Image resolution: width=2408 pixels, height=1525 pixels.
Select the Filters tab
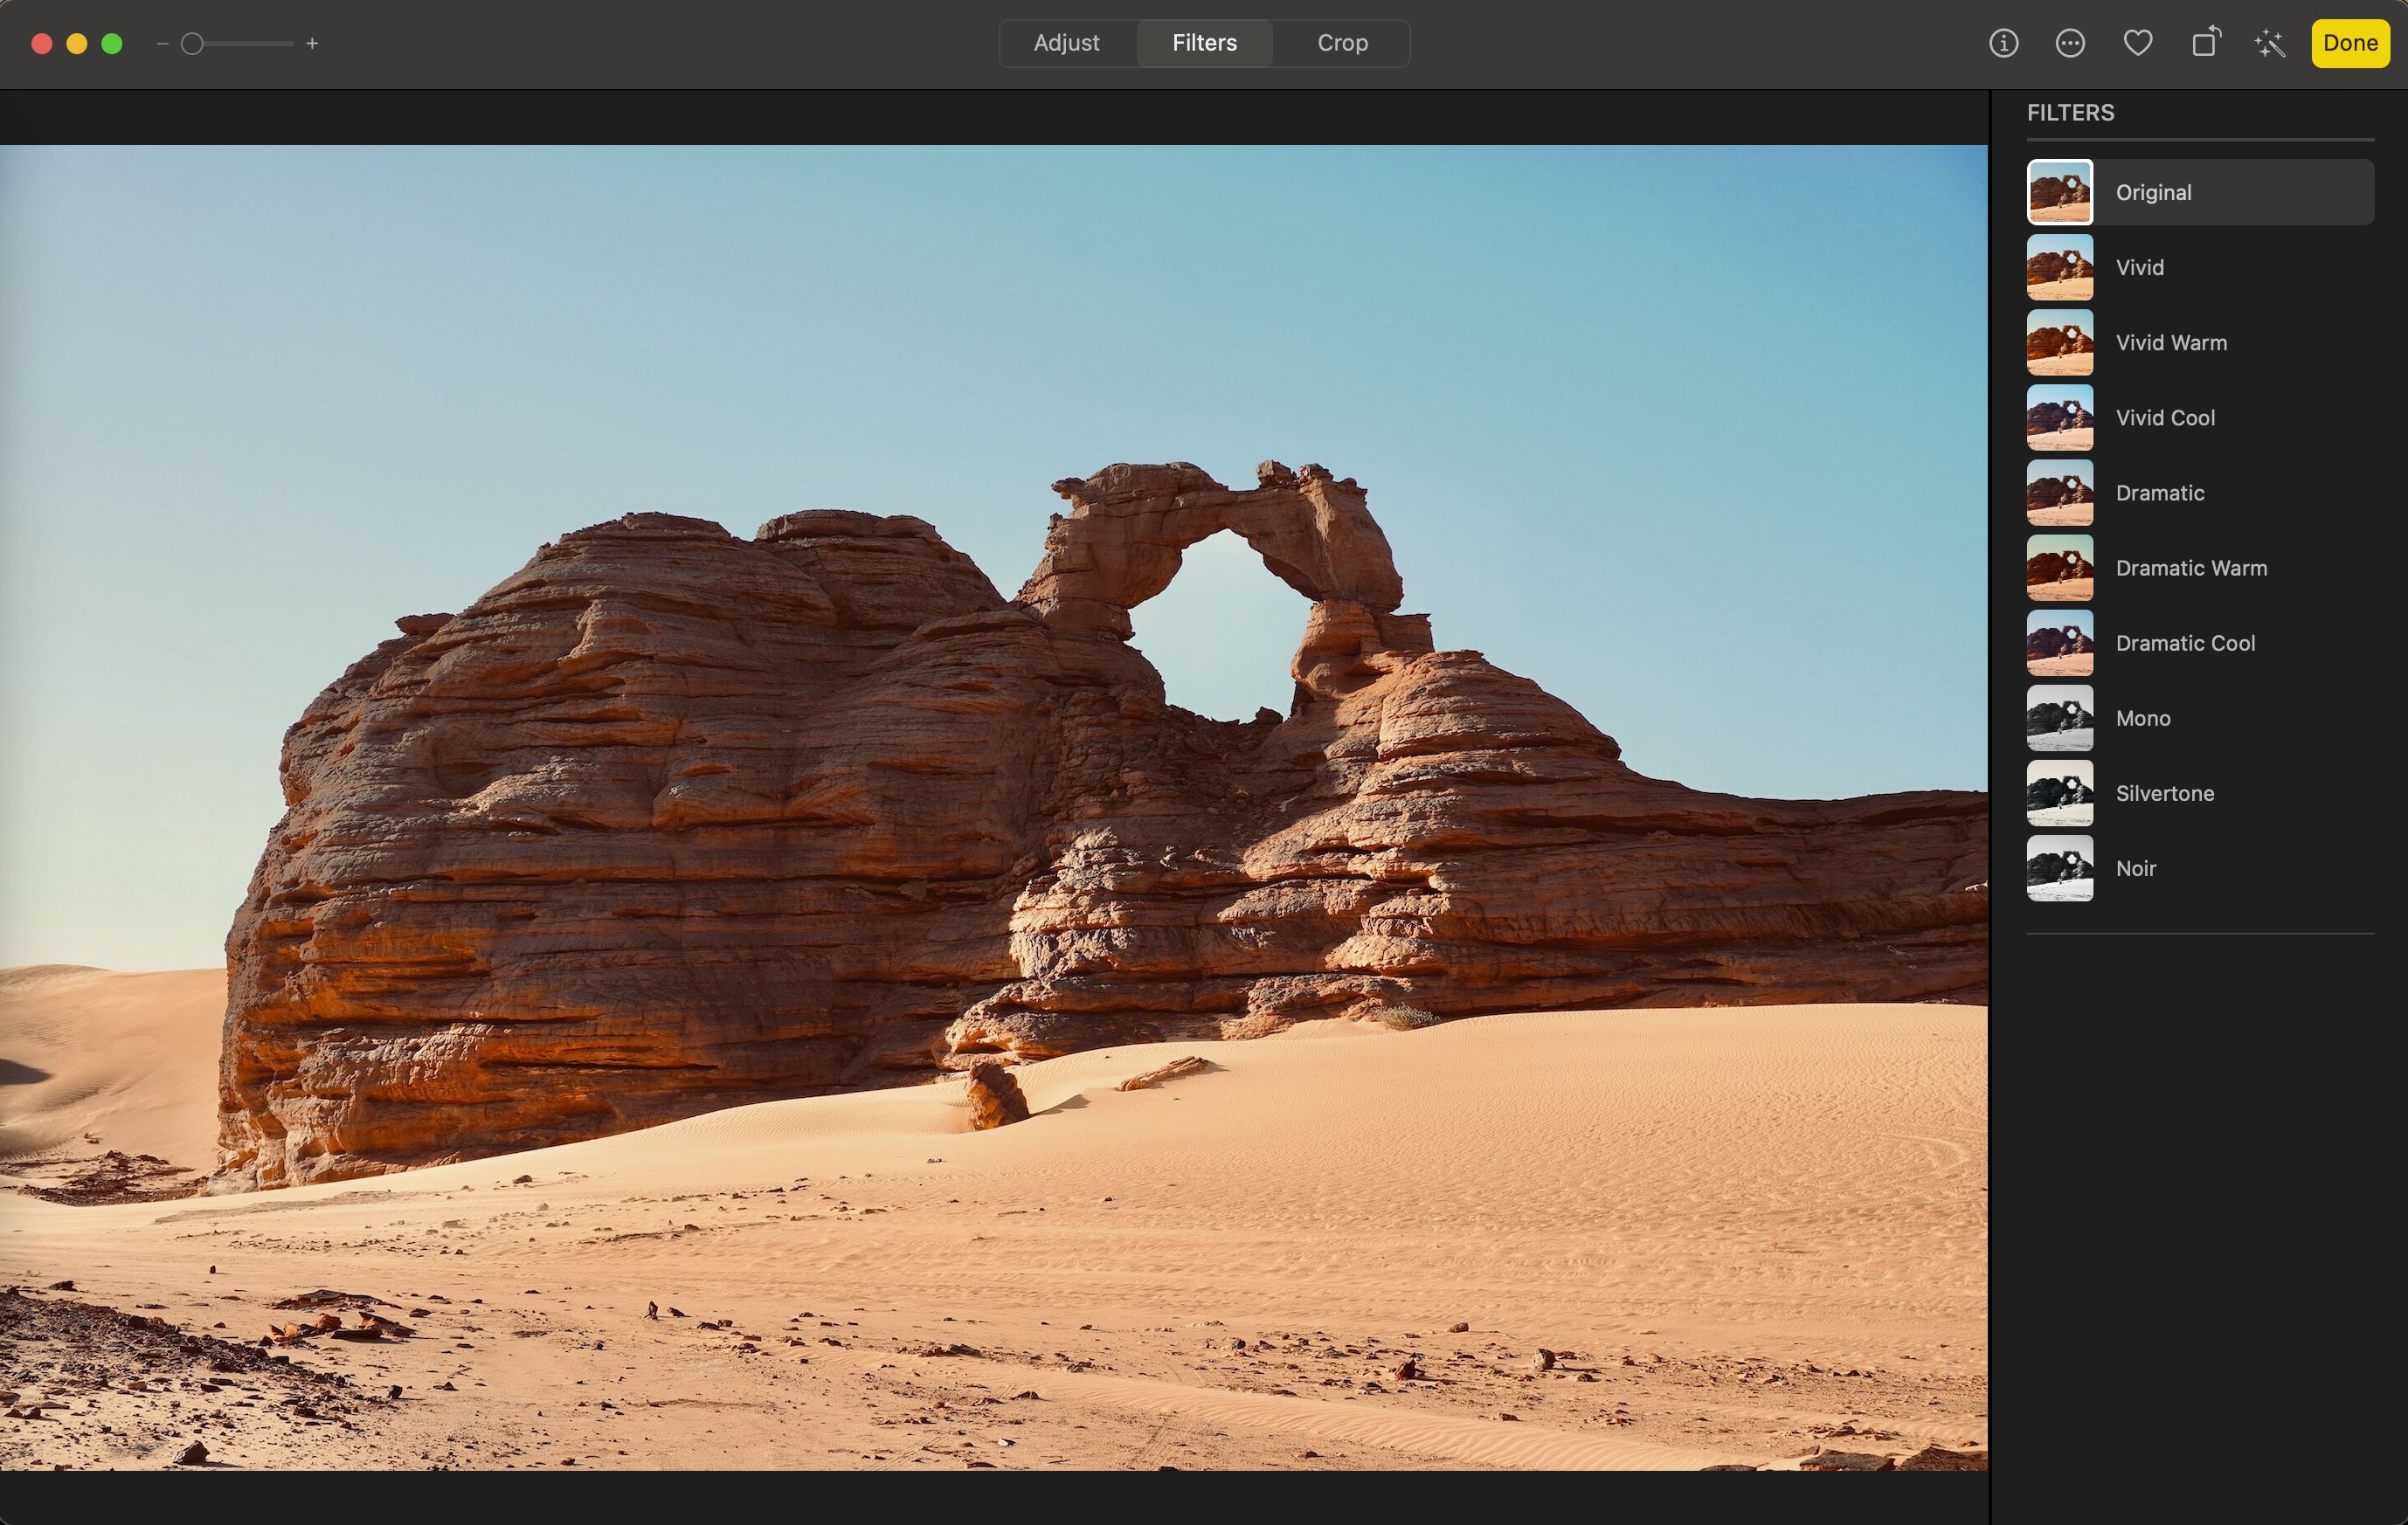pos(1204,43)
